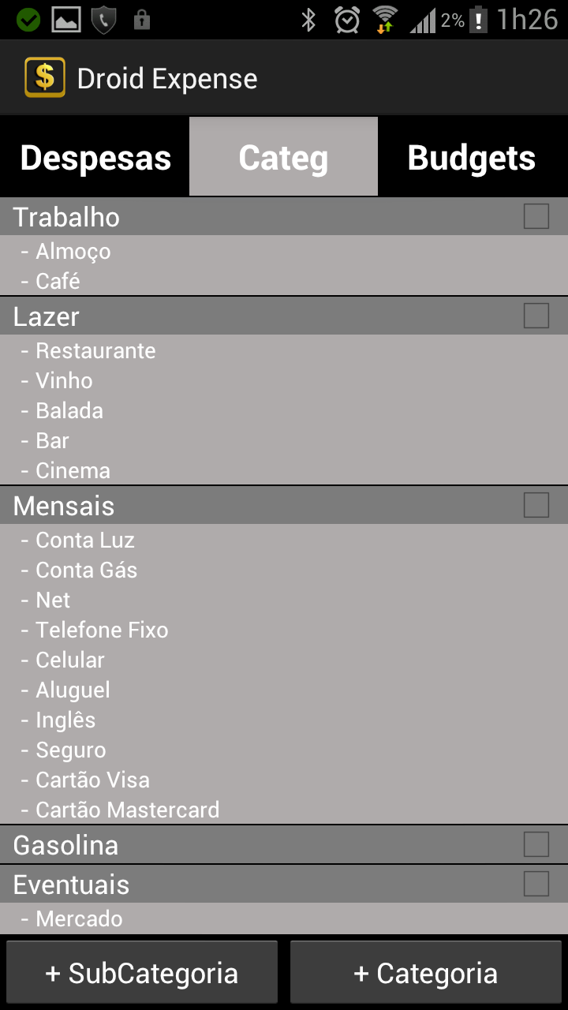Select the Cartão Mastercard subcategory
Viewport: 568px width, 1010px height.
[x=127, y=810]
